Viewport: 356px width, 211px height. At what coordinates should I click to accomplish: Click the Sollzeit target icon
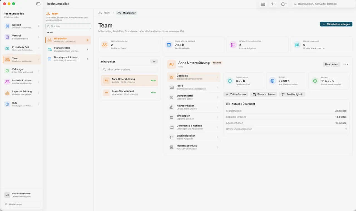(x=273, y=81)
